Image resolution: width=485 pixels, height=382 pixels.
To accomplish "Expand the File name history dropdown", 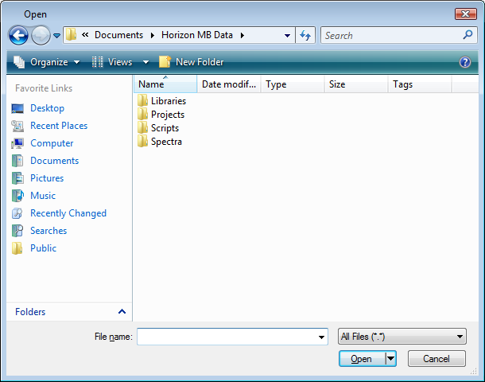I will click(321, 337).
